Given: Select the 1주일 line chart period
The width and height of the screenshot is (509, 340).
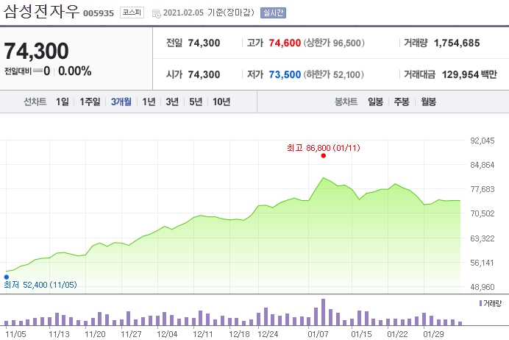Looking at the screenshot, I should pos(90,102).
